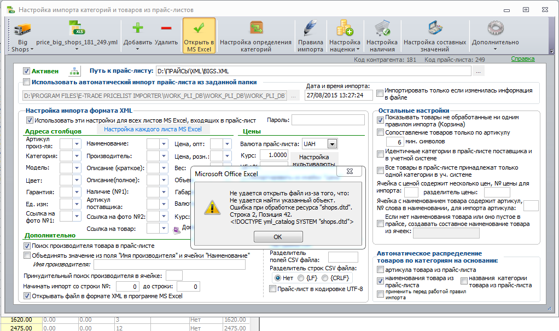Select {CRLF} CSV row separator option
The image size is (559, 331).
(x=325, y=278)
